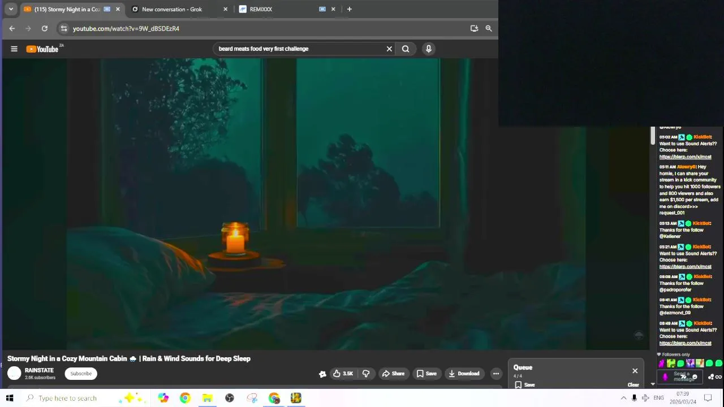Open the Copilot icon on the taskbar
Image resolution: width=724 pixels, height=407 pixels.
tap(163, 398)
